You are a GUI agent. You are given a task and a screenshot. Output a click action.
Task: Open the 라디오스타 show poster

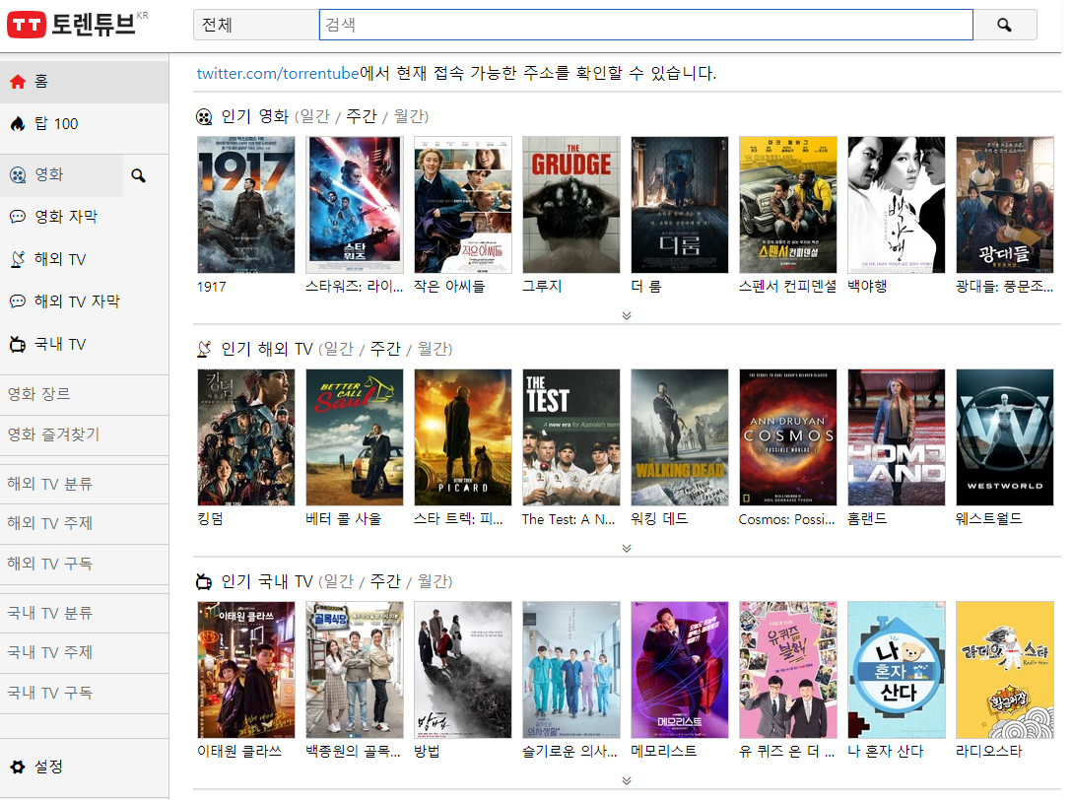coord(1004,669)
